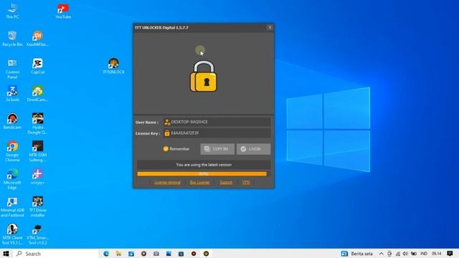This screenshot has width=459, height=258.
Task: Click the taskbar Search box
Action: click(56, 254)
